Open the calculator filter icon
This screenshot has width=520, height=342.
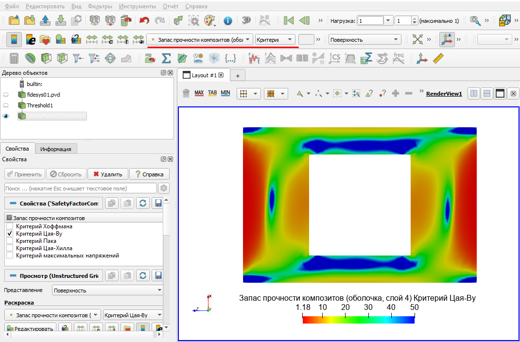(14, 59)
